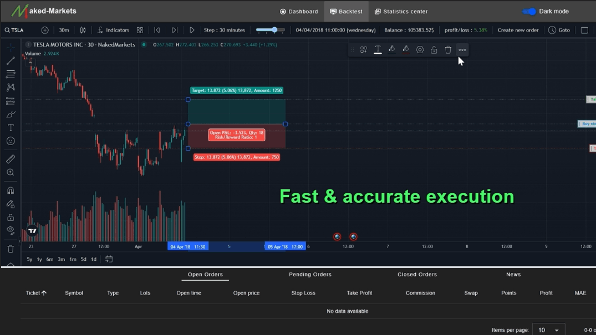
Task: Activate the magnet snap mode
Action: coord(11,190)
